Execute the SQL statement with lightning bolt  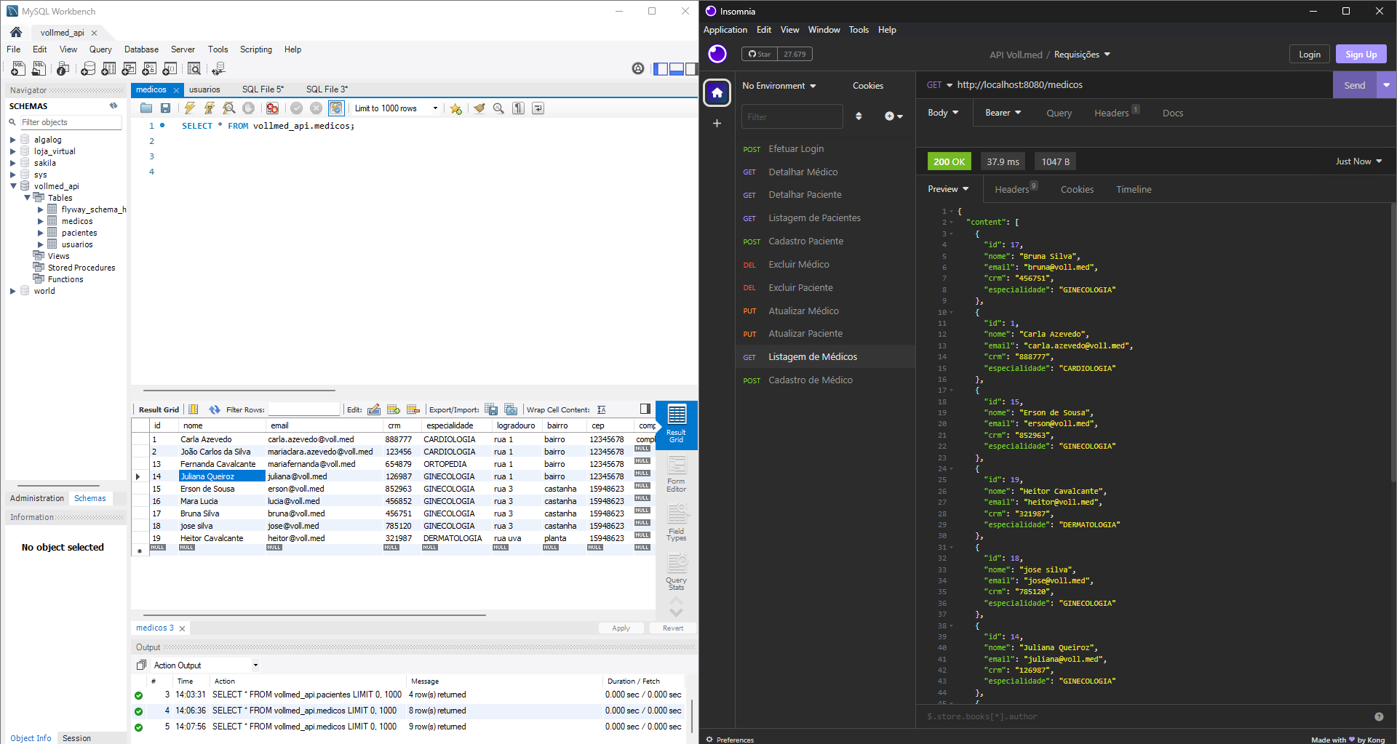189,108
